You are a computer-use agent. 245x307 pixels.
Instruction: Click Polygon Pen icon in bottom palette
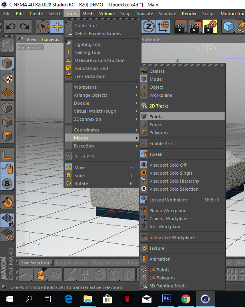click(x=41, y=274)
